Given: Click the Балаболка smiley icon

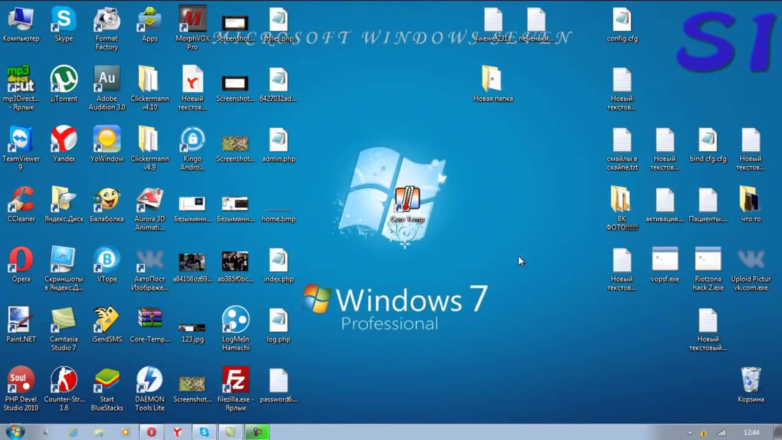Looking at the screenshot, I should coord(107,204).
